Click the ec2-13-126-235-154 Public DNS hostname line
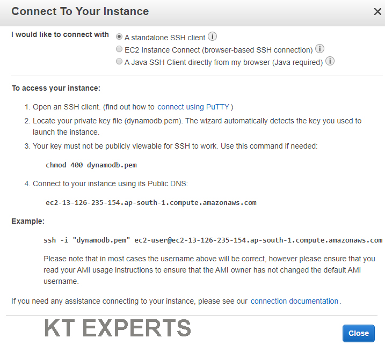Image resolution: width=385 pixels, height=345 pixels. coord(151,203)
